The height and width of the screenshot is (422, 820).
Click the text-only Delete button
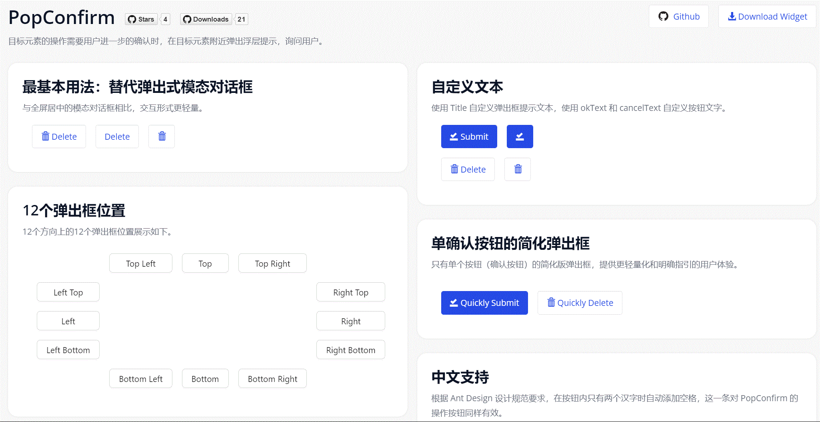117,136
